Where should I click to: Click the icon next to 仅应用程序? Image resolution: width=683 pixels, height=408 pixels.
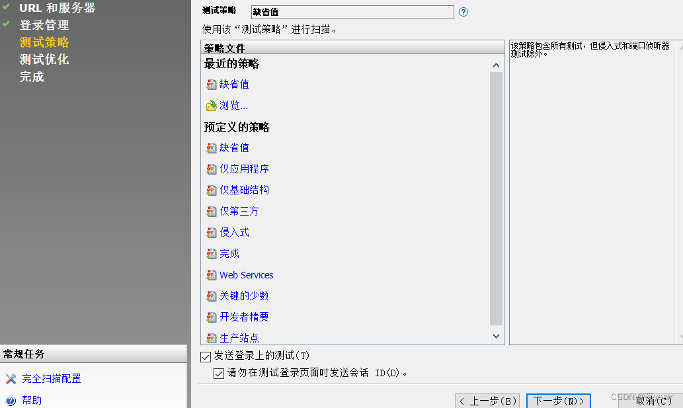(x=212, y=169)
